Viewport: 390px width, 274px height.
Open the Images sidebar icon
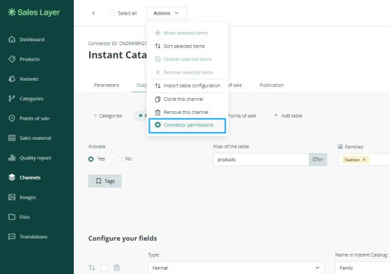(x=12, y=197)
